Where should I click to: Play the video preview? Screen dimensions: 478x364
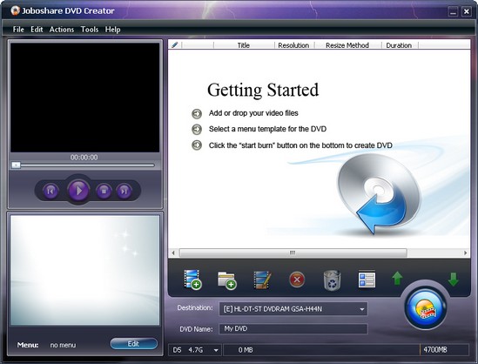click(78, 191)
